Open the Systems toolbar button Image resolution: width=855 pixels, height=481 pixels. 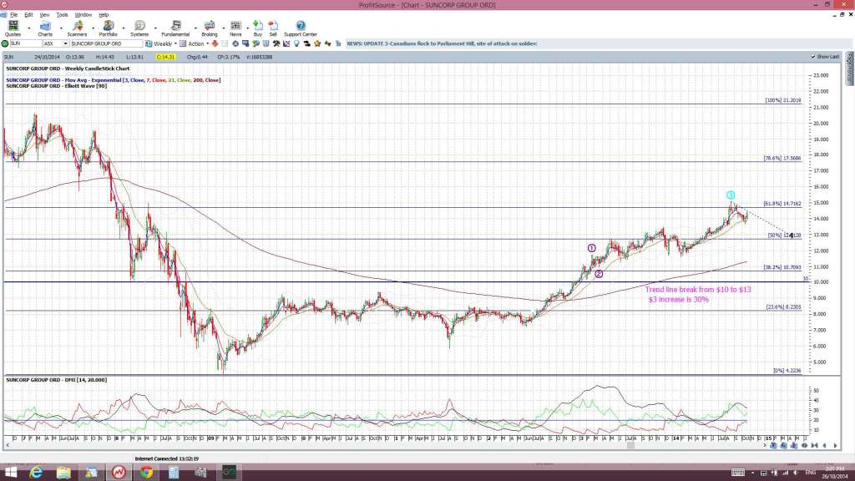(139, 28)
